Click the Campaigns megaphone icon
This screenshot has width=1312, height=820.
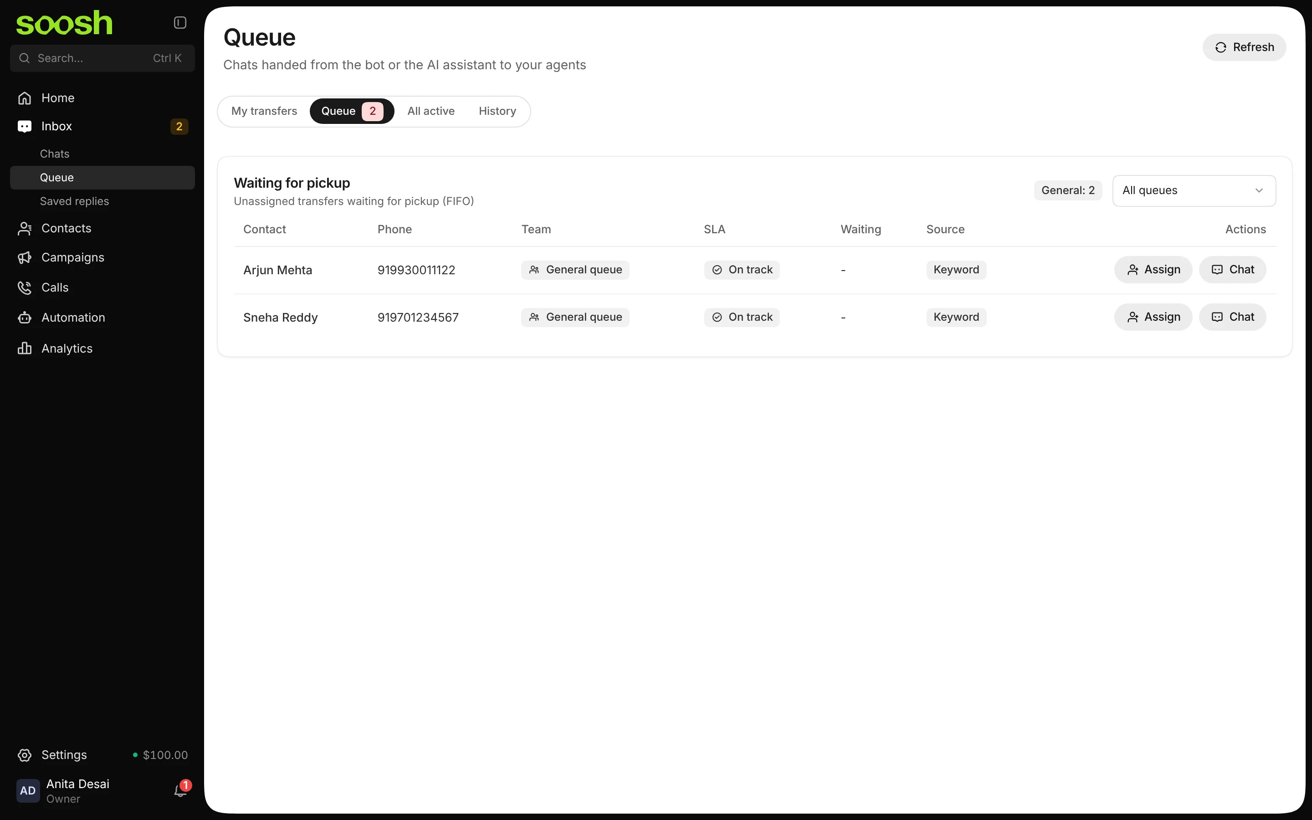click(25, 257)
